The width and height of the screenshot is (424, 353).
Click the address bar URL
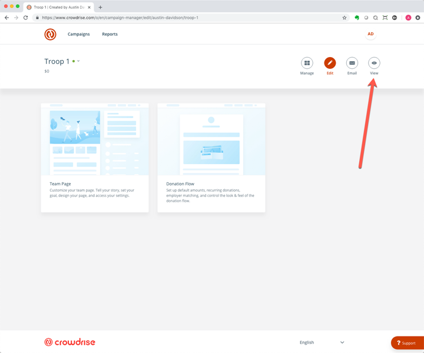tap(120, 18)
